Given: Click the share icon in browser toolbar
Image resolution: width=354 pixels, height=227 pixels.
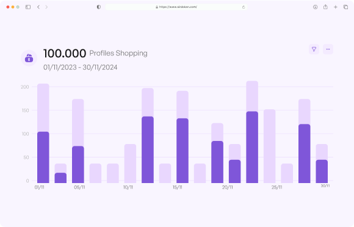Looking at the screenshot, I should [x=325, y=7].
